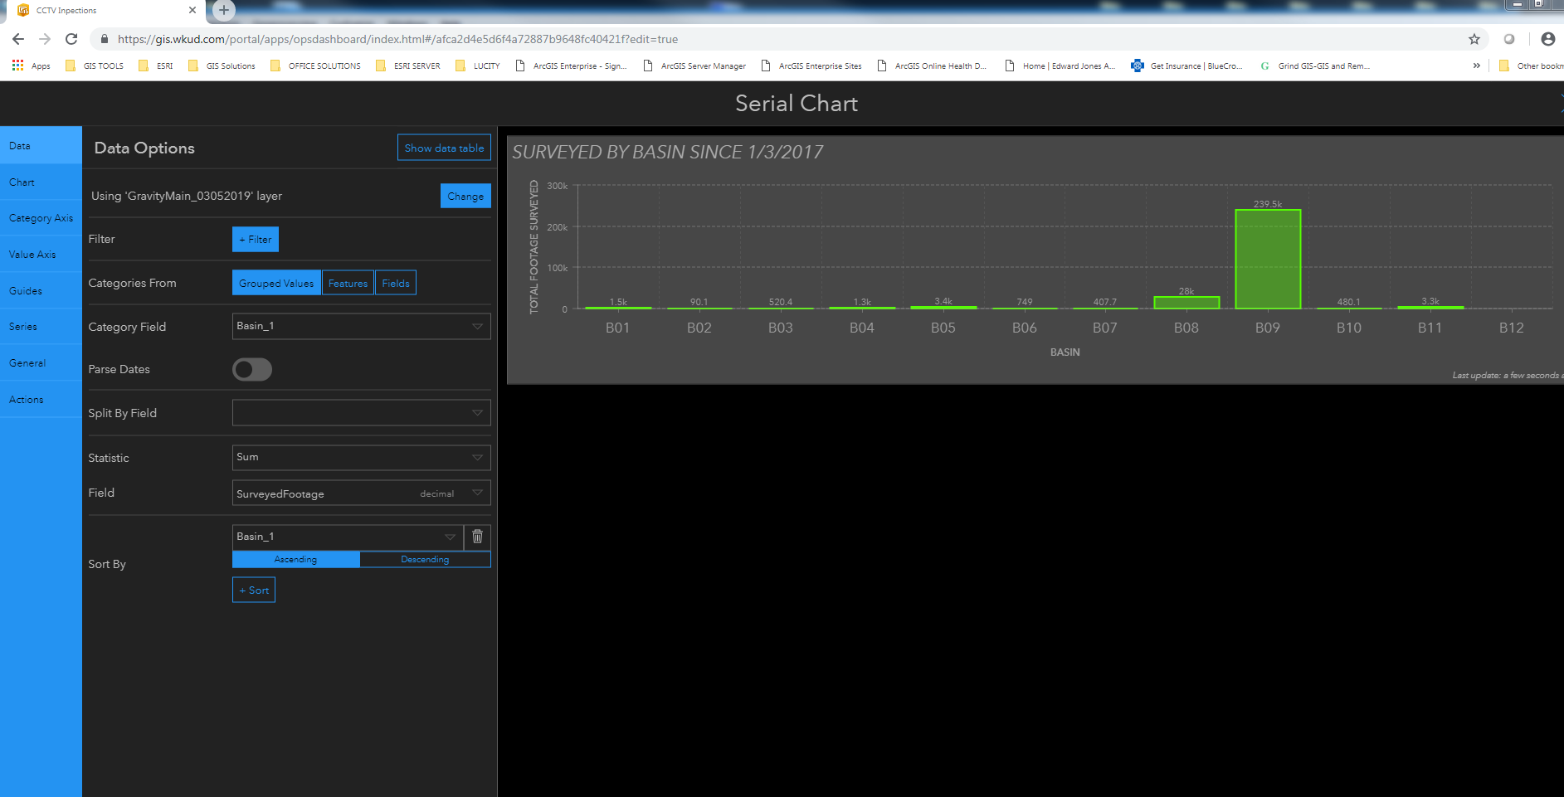Delete the Basin_1 sort with trash icon
The height and width of the screenshot is (797, 1564).
click(x=478, y=537)
